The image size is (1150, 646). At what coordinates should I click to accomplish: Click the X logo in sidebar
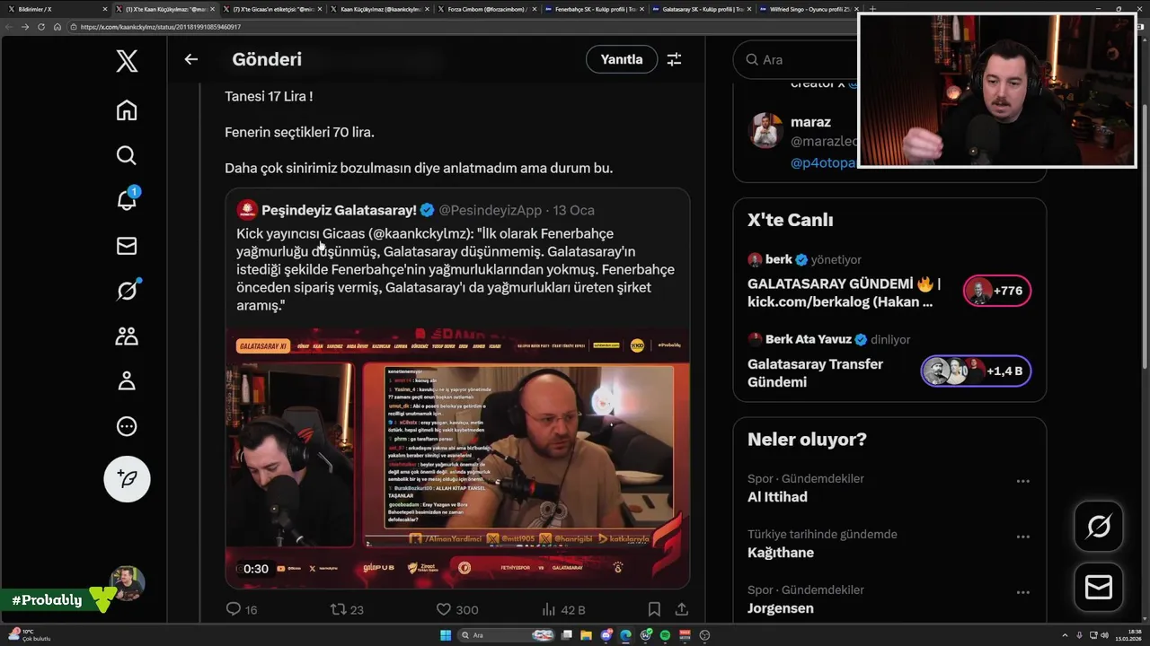(127, 61)
